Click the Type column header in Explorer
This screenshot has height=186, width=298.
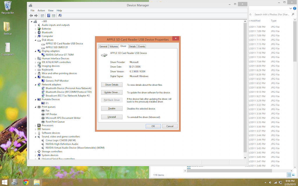(274, 21)
